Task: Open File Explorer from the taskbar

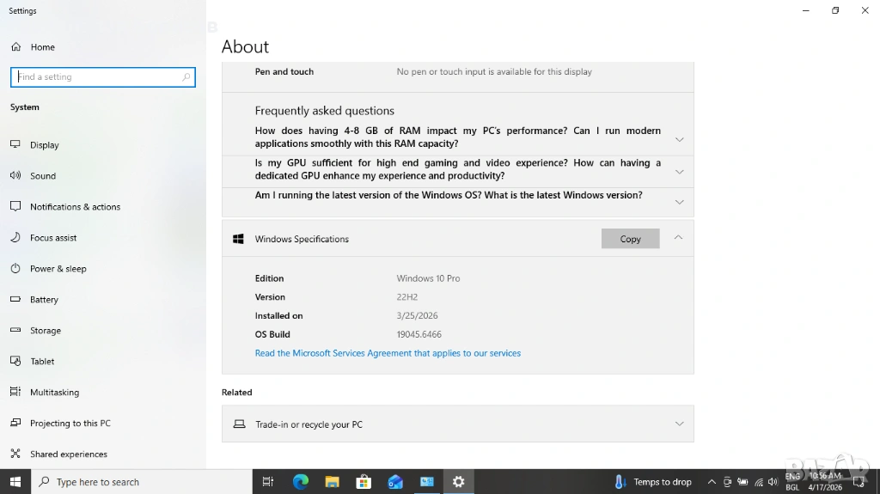Action: pos(332,482)
